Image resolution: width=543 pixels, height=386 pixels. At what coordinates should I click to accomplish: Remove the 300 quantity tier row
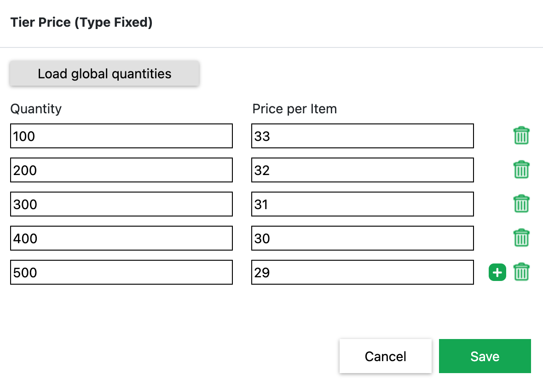pyautogui.click(x=521, y=204)
